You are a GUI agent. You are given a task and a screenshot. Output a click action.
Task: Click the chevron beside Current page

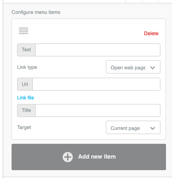[153, 128]
